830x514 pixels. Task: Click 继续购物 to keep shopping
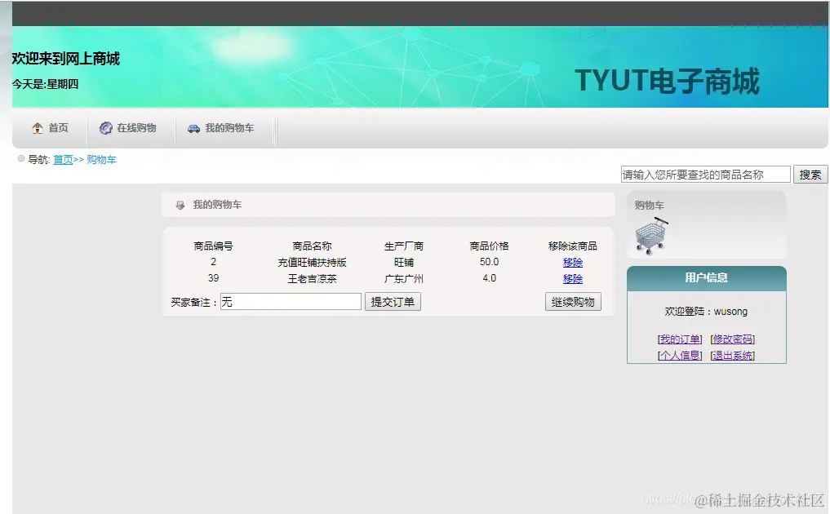572,301
